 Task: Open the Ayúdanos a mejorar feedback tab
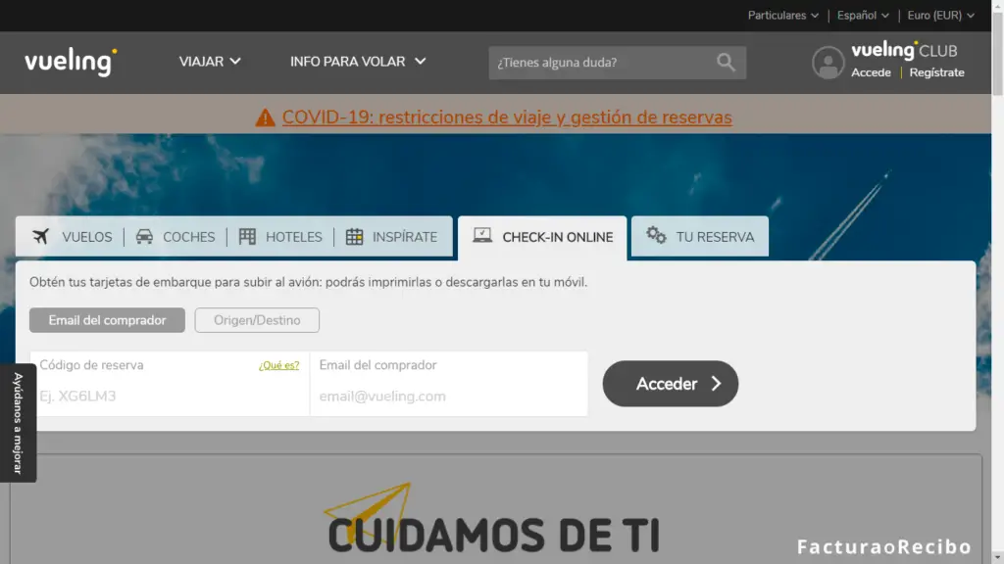(18, 423)
